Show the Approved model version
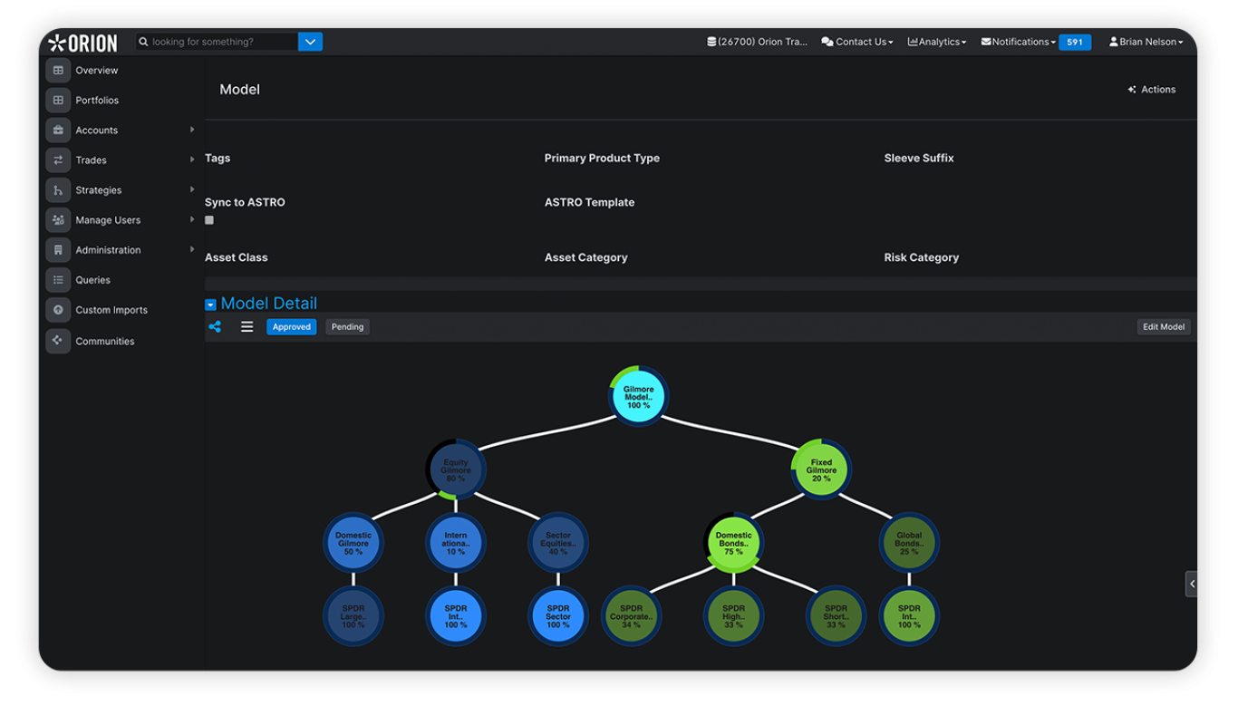 point(291,327)
